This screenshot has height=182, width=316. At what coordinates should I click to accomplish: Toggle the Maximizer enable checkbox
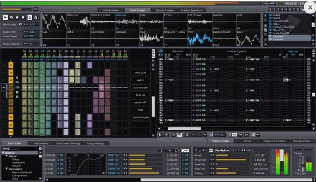211,150
